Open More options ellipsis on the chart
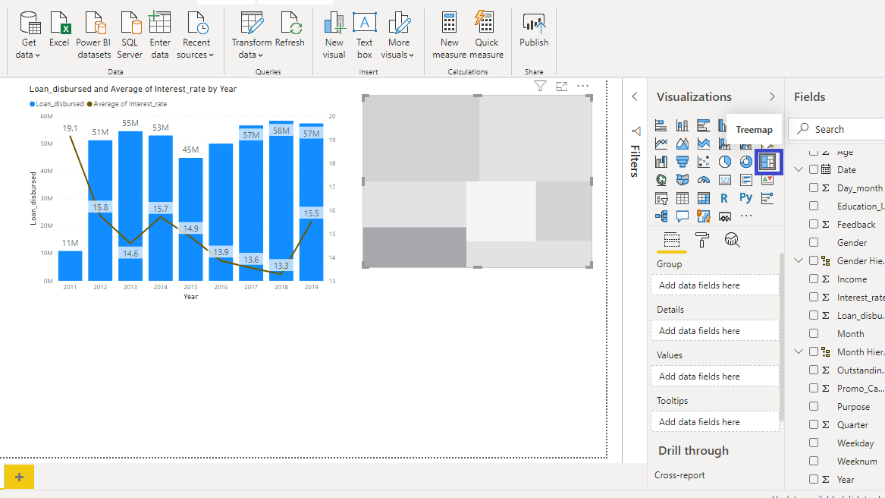 pyautogui.click(x=582, y=86)
